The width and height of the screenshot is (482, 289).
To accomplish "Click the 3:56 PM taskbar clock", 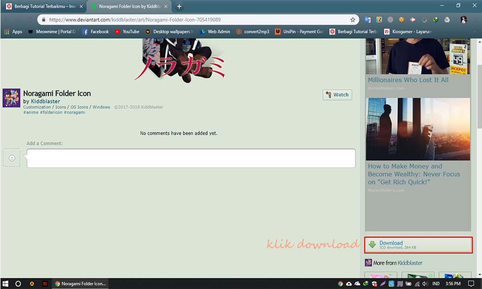I will 453,284.
